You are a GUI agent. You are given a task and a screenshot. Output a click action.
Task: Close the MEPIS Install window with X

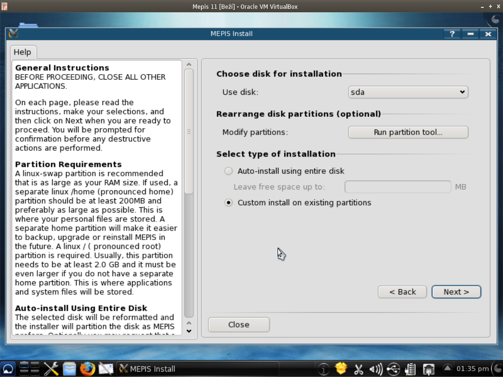(488, 34)
